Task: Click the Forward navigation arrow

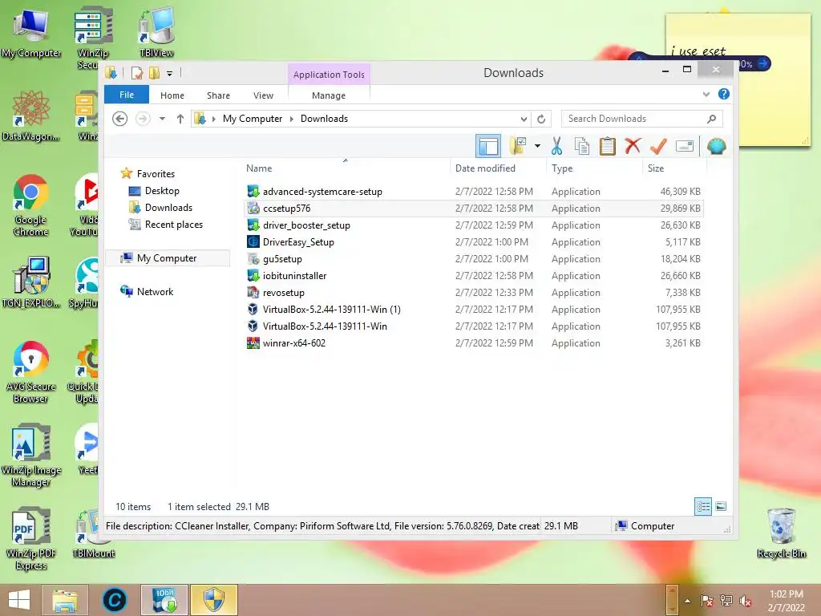Action: coord(143,119)
